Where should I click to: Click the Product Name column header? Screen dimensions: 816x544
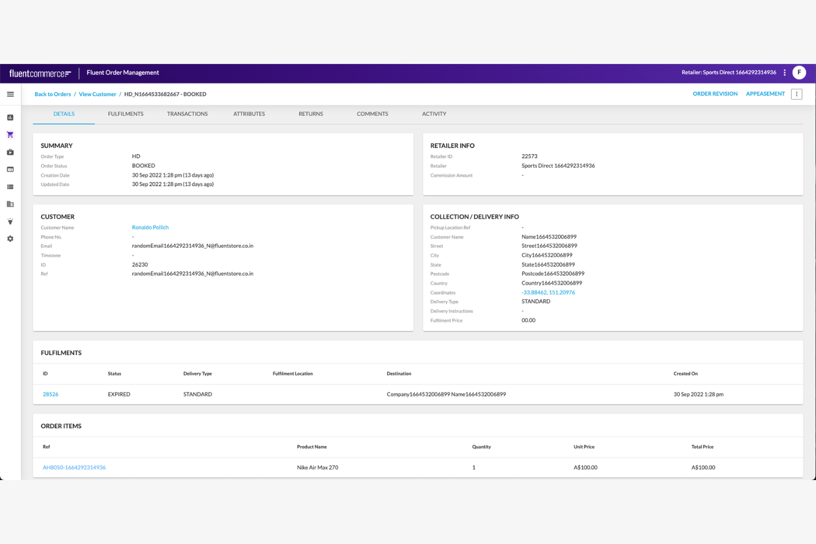point(312,447)
